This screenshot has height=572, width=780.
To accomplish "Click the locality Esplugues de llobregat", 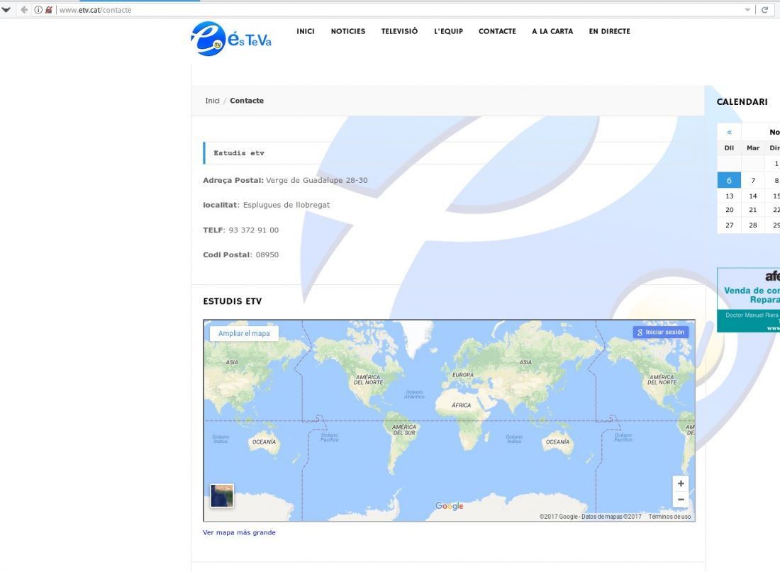I will pos(286,205).
